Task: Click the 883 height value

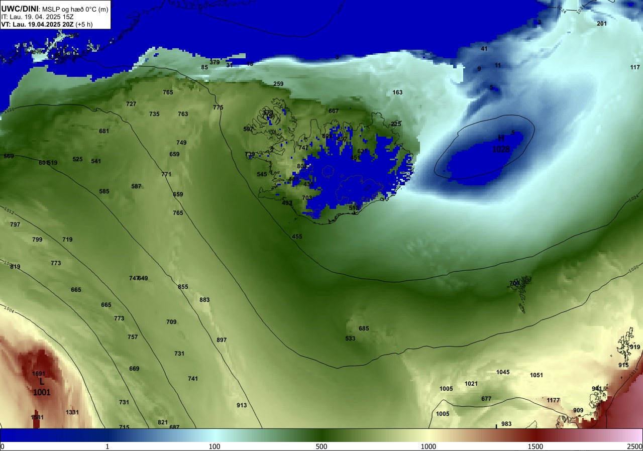Action: 204,300
